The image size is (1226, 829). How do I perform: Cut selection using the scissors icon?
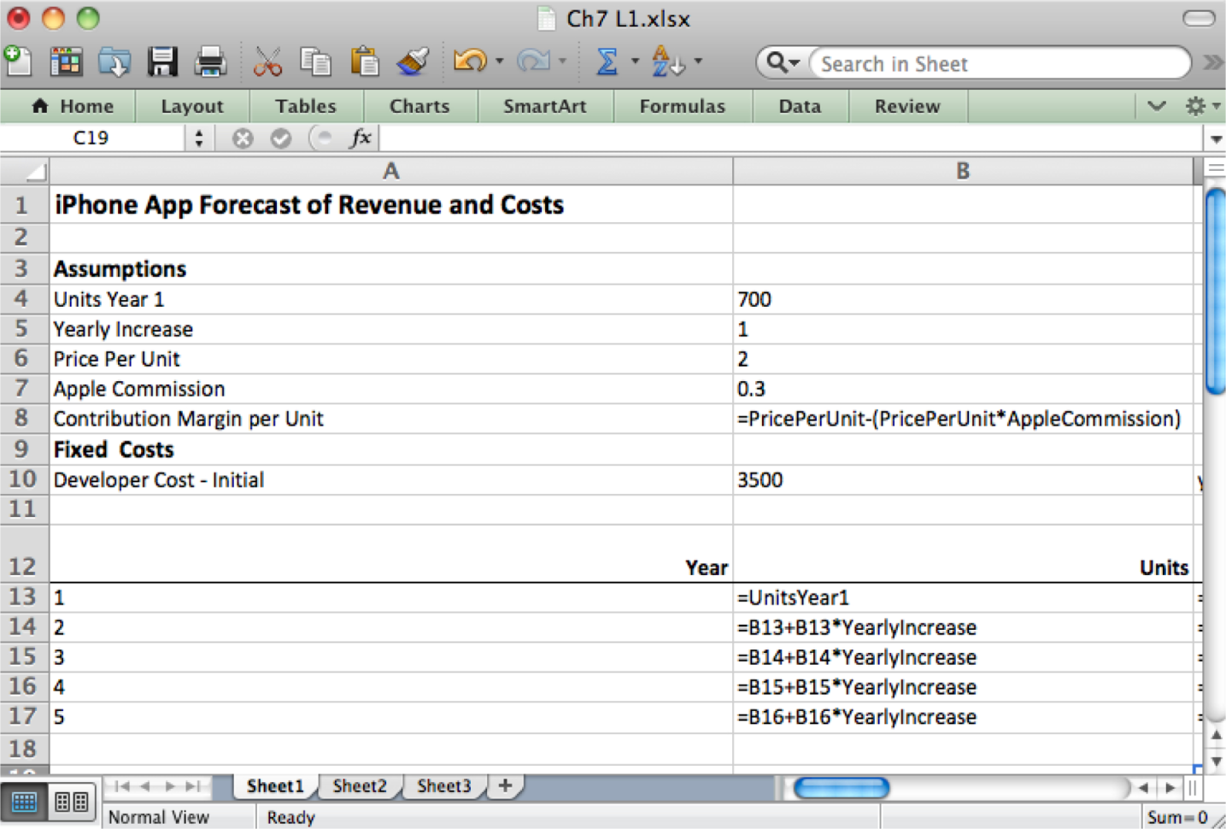pyautogui.click(x=268, y=62)
